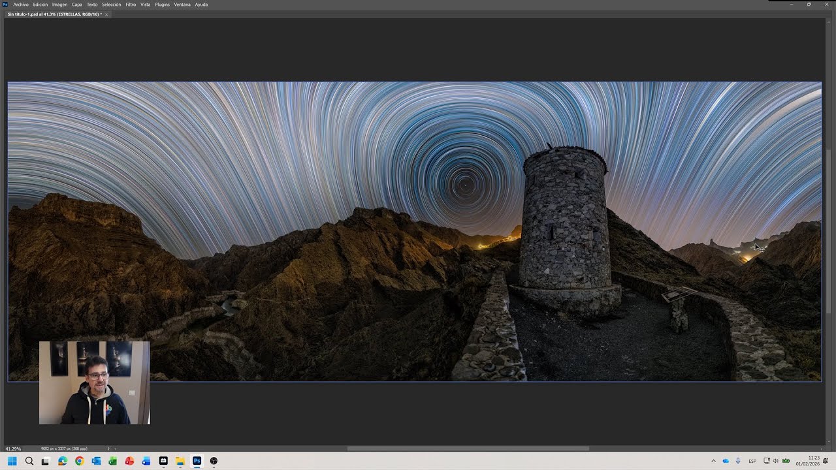Show hidden system tray icons
This screenshot has height=470, width=836.
(713, 461)
